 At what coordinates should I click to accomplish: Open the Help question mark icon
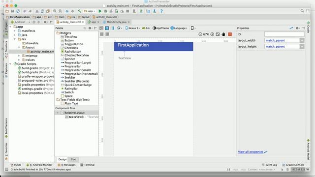[x=161, y=11]
